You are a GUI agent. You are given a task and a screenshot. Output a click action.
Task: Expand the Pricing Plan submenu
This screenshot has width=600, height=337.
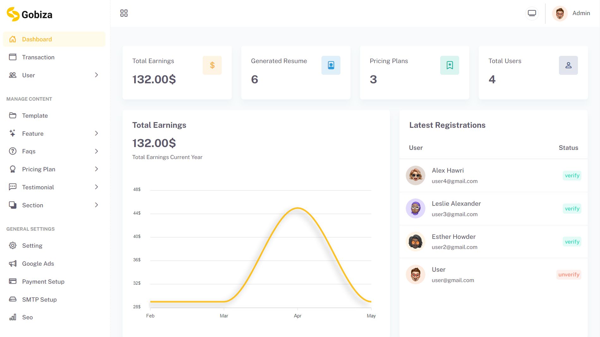[96, 169]
